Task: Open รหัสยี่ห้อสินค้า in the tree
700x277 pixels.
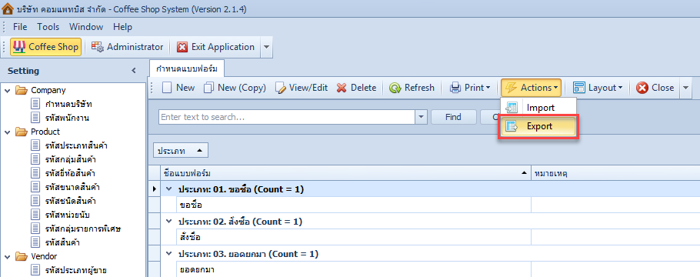Action: (x=70, y=173)
